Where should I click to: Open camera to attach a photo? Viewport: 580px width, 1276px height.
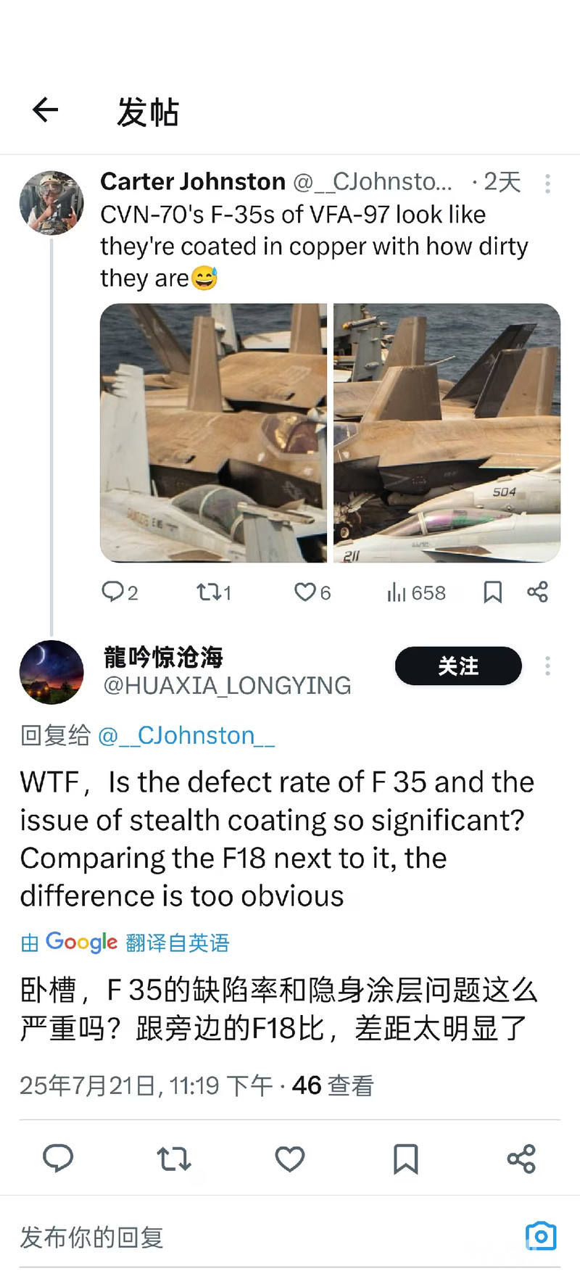(x=541, y=1236)
